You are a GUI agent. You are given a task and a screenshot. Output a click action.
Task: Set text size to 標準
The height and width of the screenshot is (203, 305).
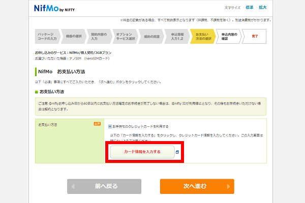[249, 8]
